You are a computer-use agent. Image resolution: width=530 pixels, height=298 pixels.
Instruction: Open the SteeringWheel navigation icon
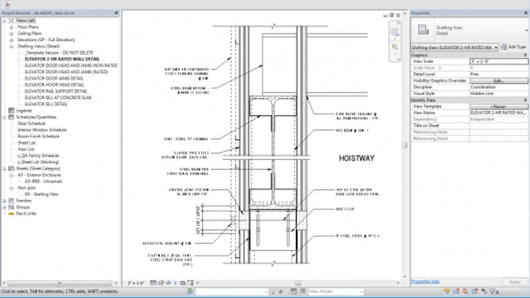395,32
